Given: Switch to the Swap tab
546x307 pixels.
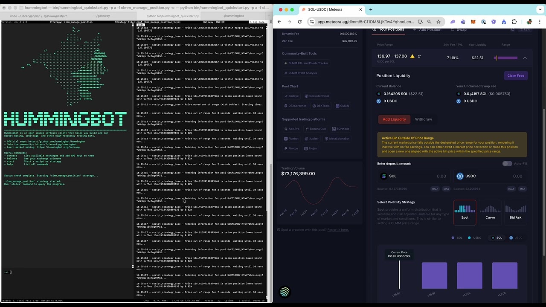Looking at the screenshot, I should (458, 30).
